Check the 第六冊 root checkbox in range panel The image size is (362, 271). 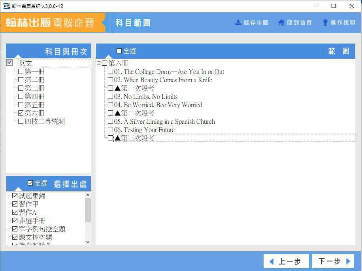105,63
